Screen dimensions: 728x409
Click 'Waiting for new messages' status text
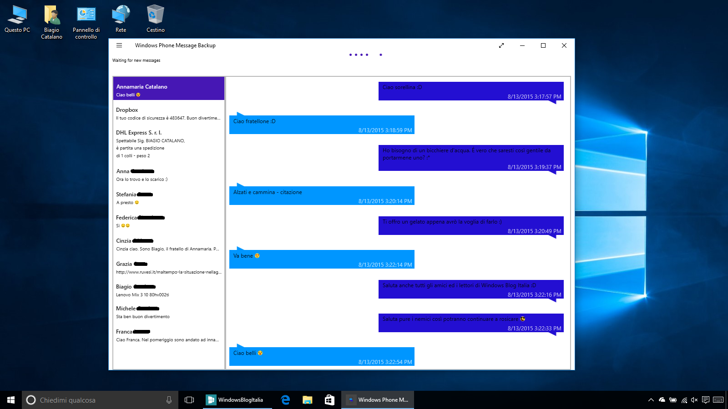(x=136, y=60)
